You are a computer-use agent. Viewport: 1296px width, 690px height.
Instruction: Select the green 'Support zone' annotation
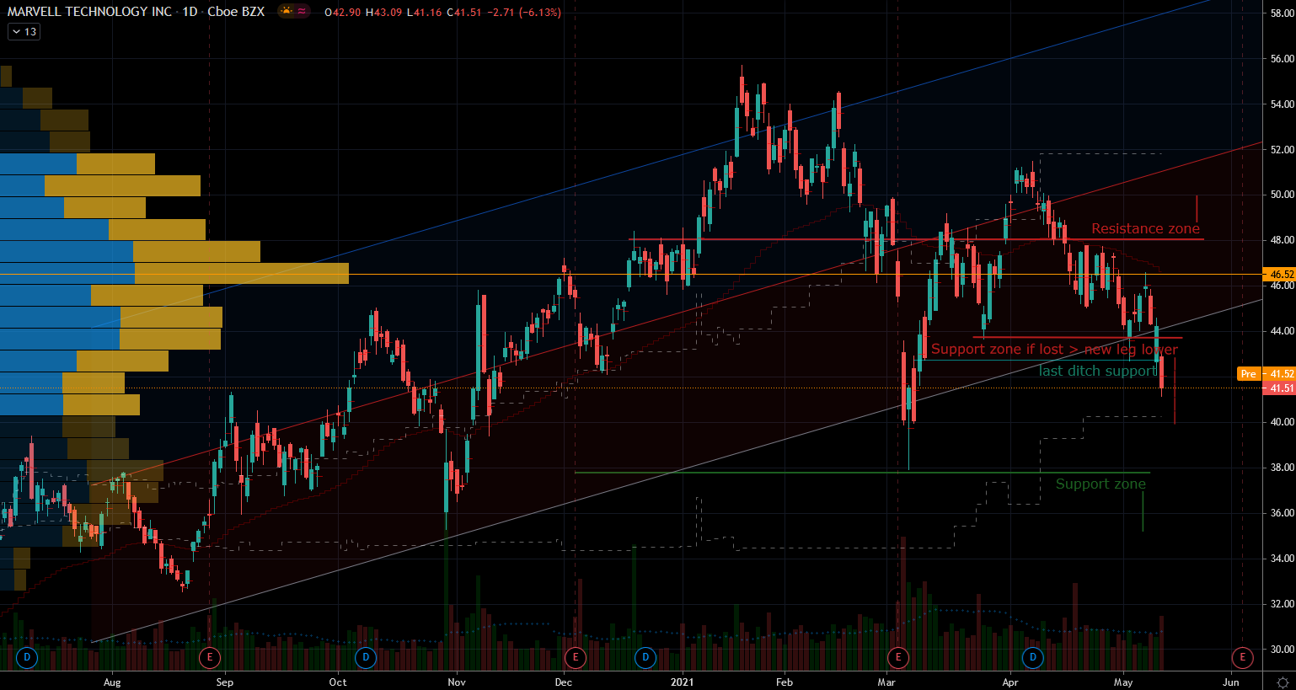coord(1101,484)
